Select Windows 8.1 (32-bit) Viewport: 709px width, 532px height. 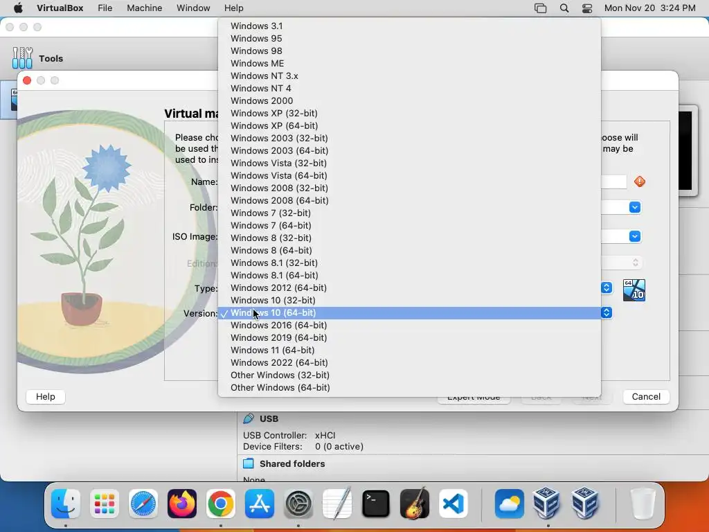click(409, 263)
